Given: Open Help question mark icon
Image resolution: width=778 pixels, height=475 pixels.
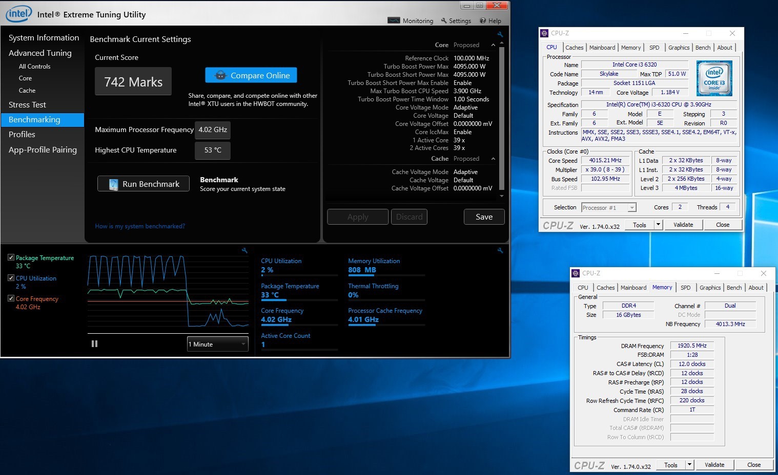Looking at the screenshot, I should pos(483,20).
